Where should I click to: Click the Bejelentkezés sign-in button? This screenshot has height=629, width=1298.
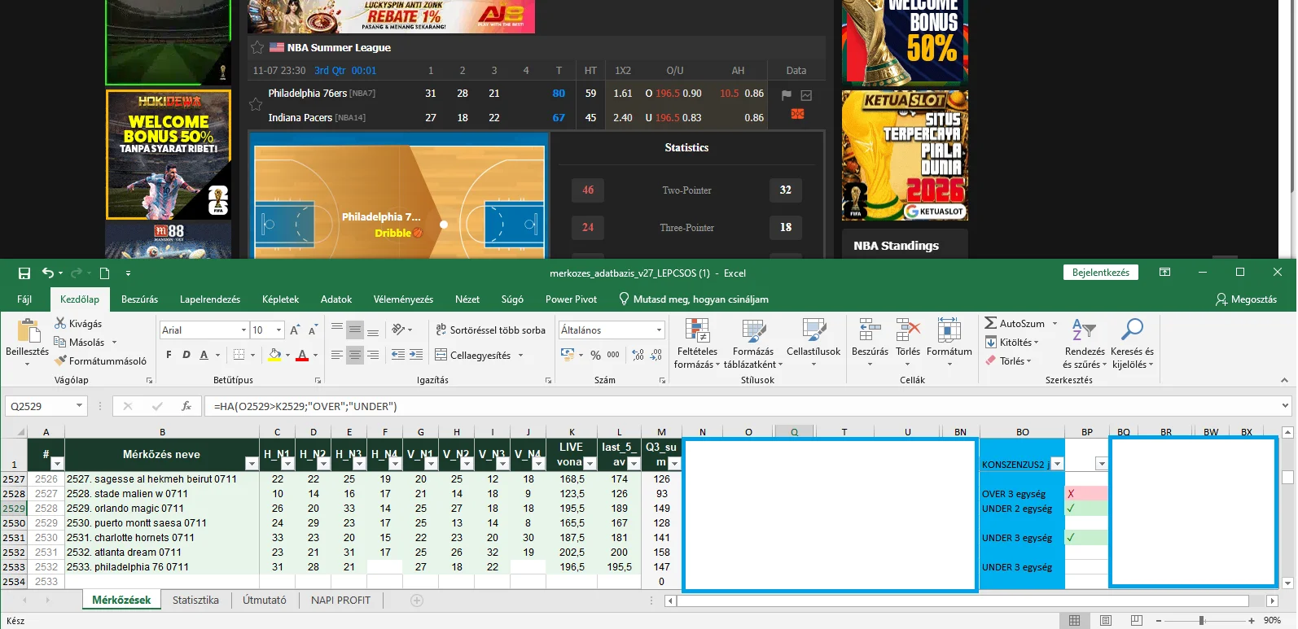point(1100,273)
